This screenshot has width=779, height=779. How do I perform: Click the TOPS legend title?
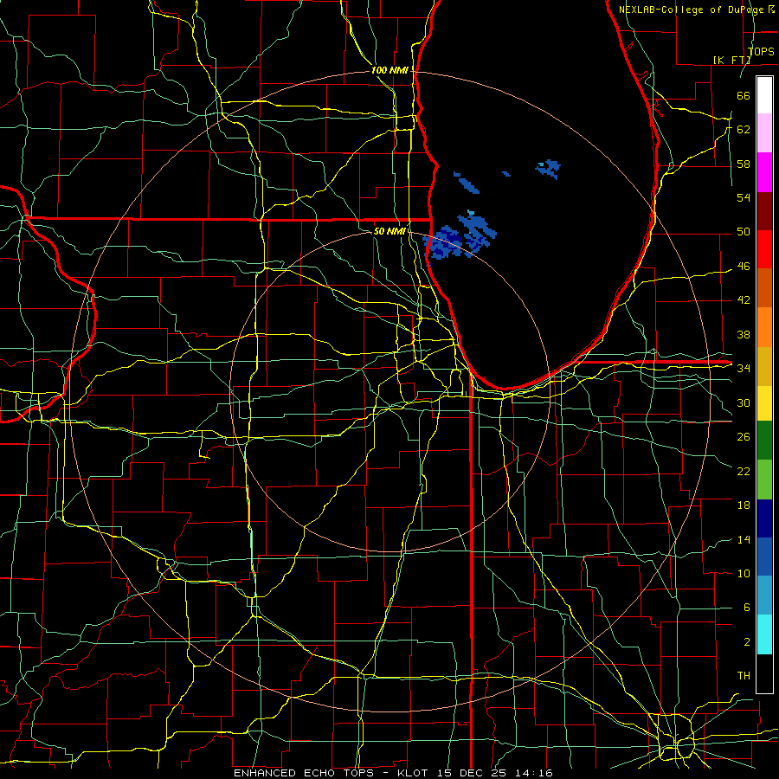pyautogui.click(x=761, y=52)
